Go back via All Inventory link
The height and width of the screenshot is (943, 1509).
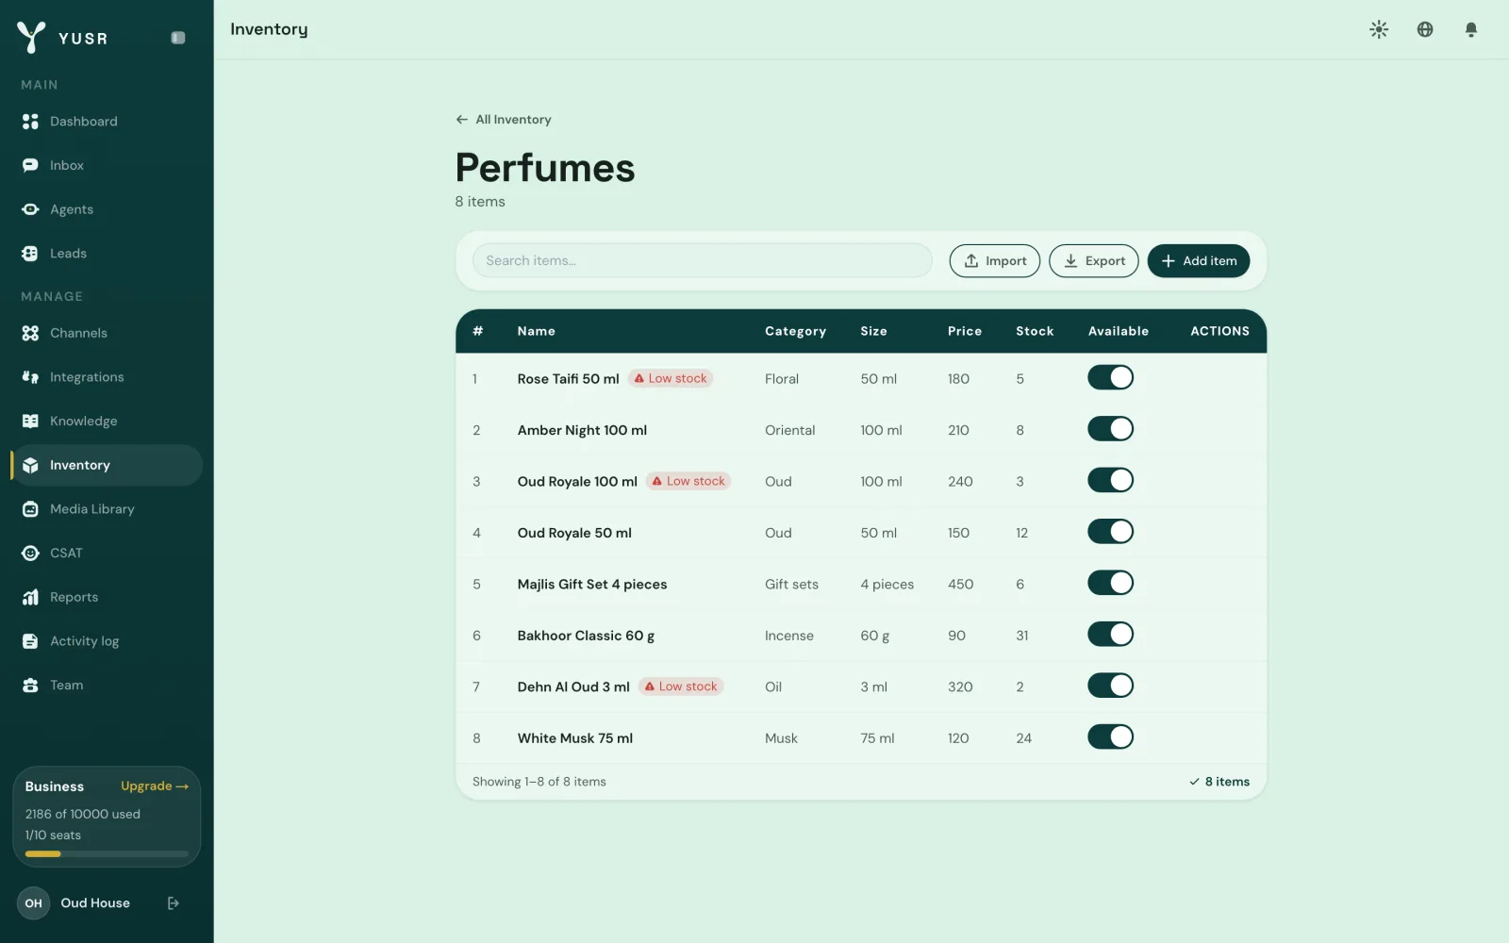(x=504, y=120)
